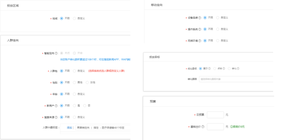Click help icon beside 点击 option

tap(224, 69)
